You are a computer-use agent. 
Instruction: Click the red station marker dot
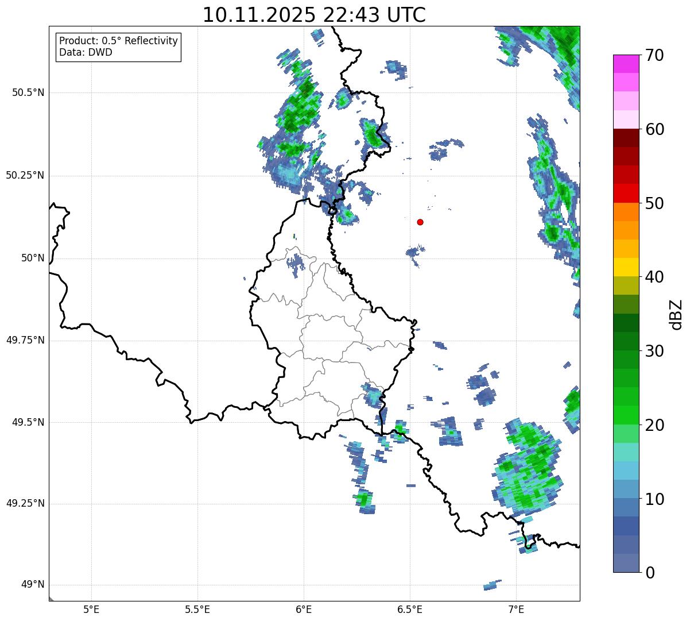pyautogui.click(x=420, y=222)
